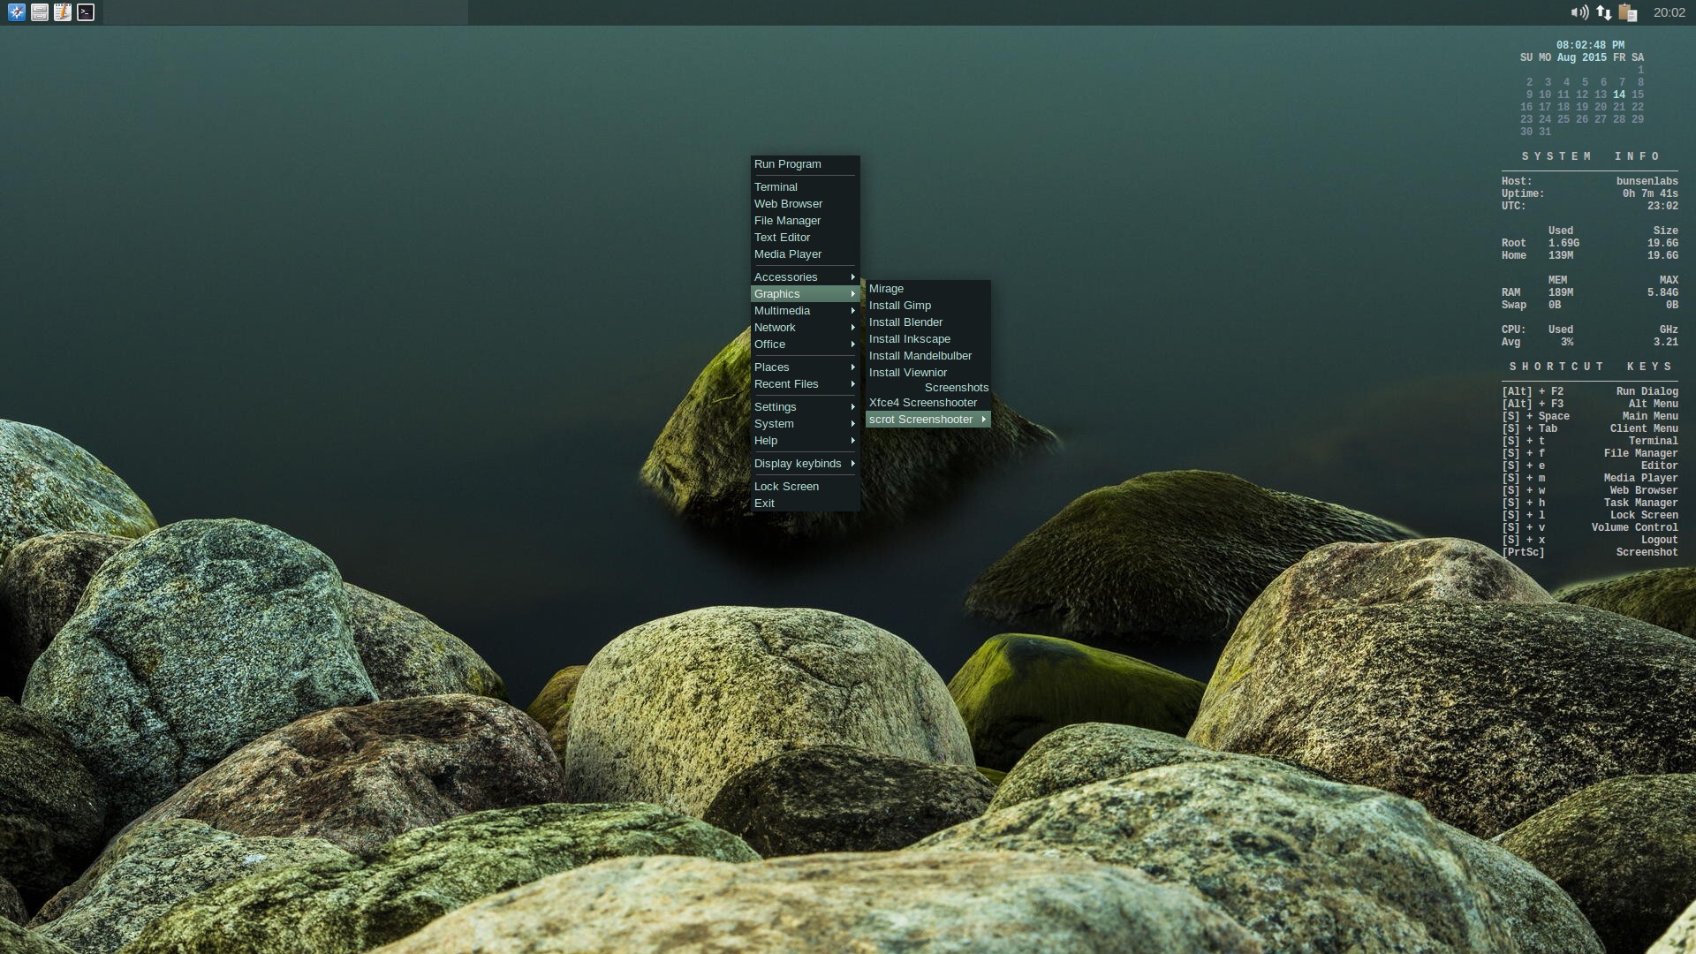Open the Recent Files submenu

[805, 384]
